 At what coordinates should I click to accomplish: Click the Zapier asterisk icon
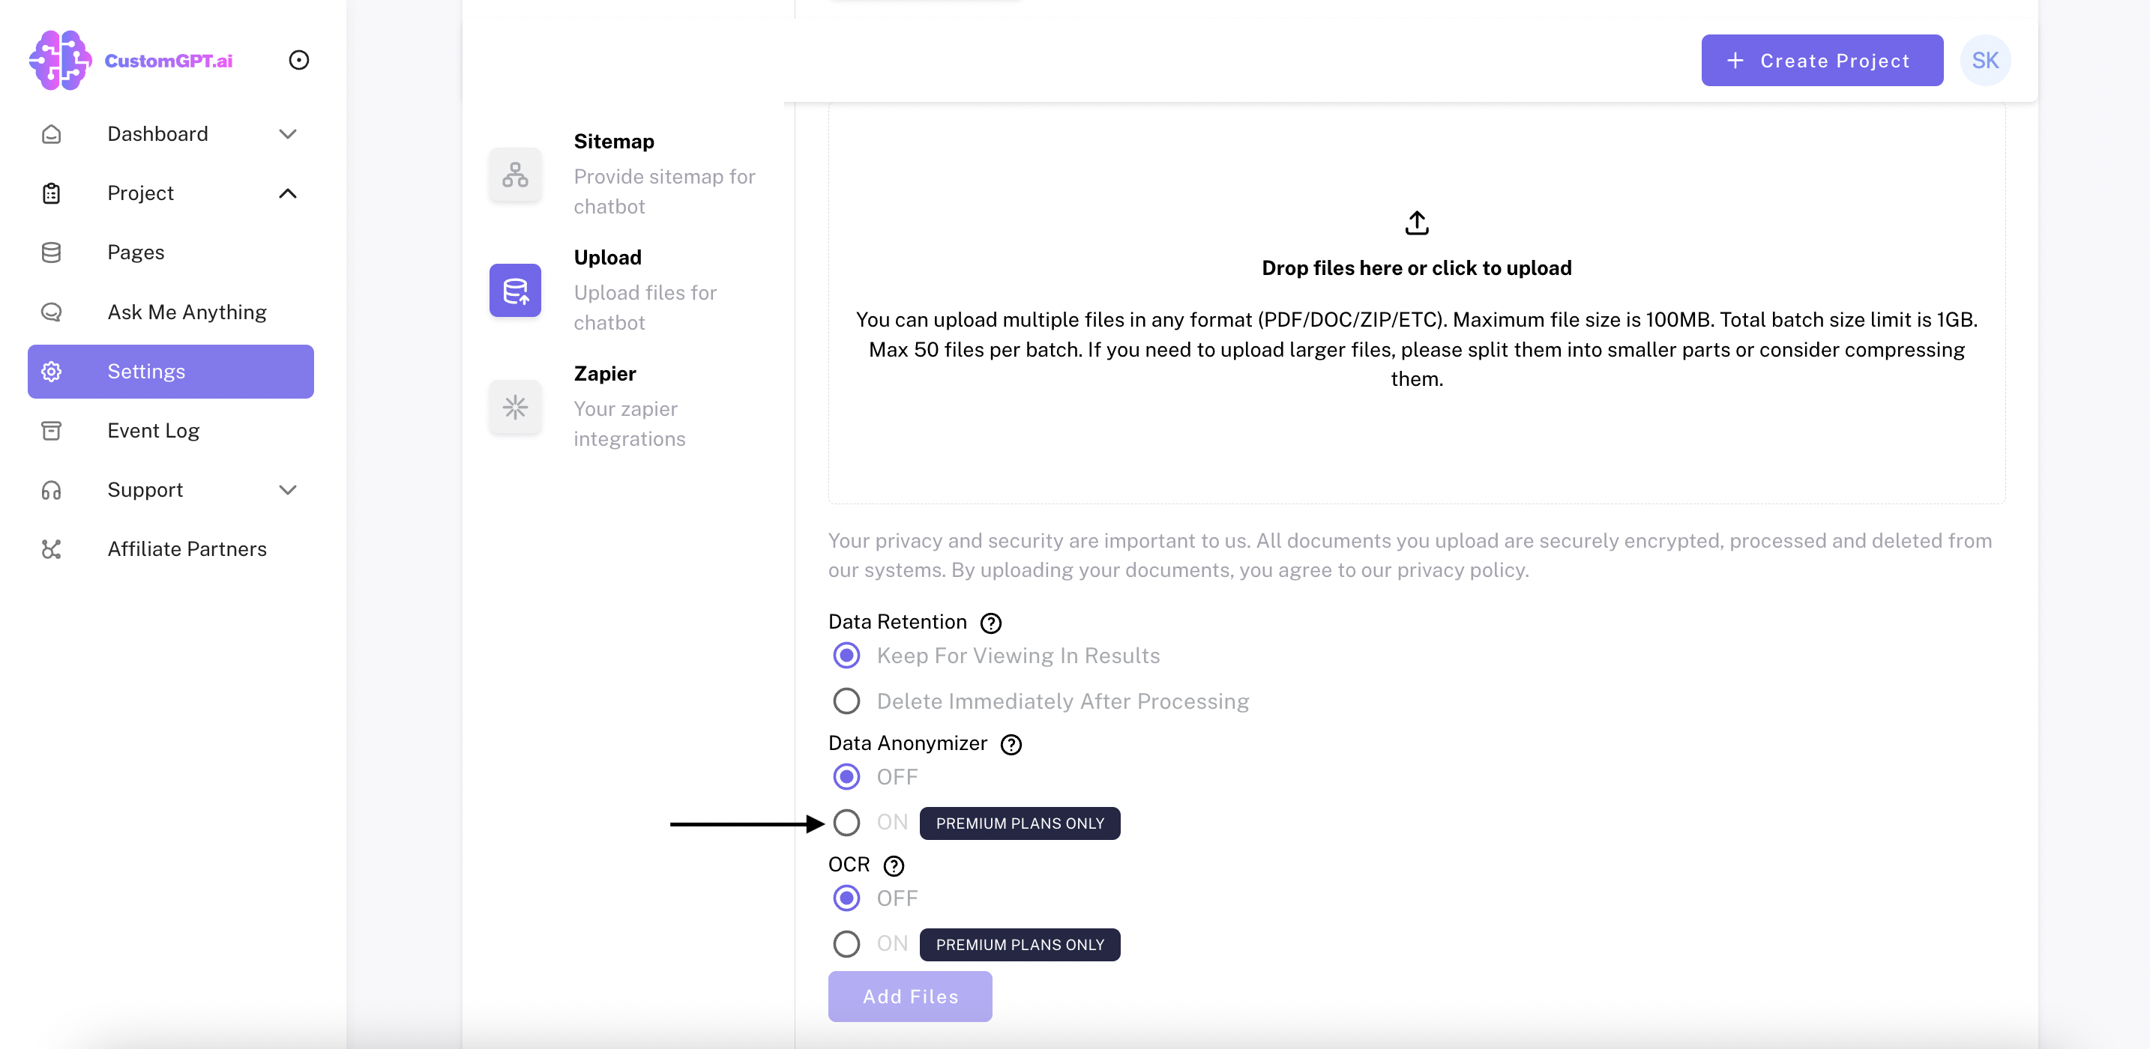[515, 406]
